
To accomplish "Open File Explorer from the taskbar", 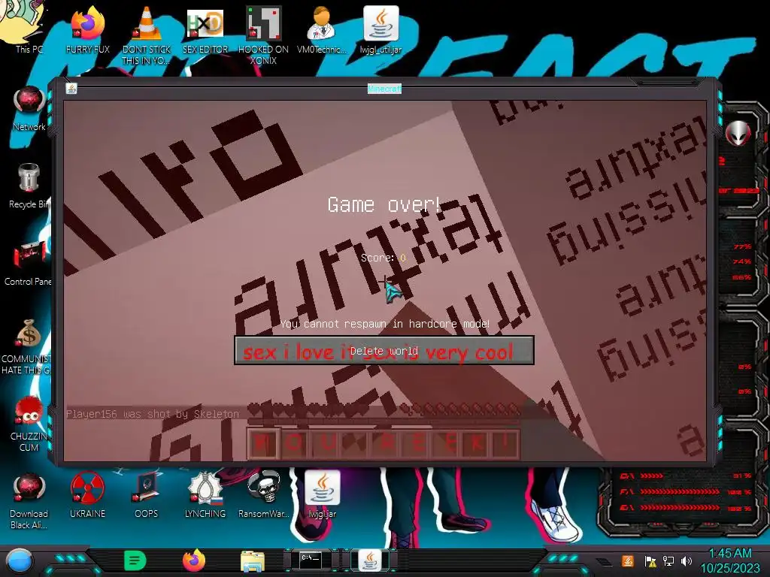I will [x=253, y=560].
